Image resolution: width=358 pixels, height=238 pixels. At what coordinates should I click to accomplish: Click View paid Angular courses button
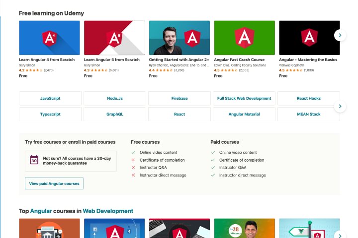(54, 183)
